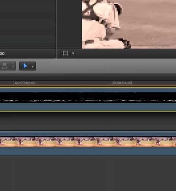Select the yellow-outlined audio waveform clip
The image size is (176, 191).
coord(88,99)
